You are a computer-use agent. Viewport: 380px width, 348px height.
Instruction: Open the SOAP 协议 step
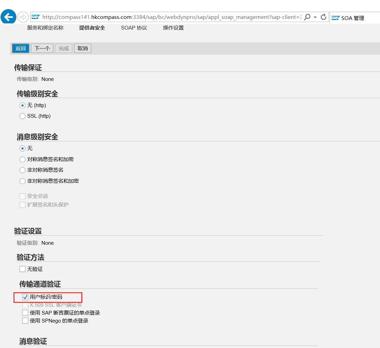[134, 28]
